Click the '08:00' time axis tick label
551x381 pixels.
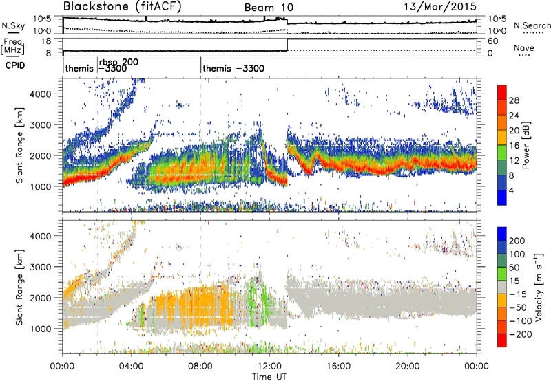200,367
